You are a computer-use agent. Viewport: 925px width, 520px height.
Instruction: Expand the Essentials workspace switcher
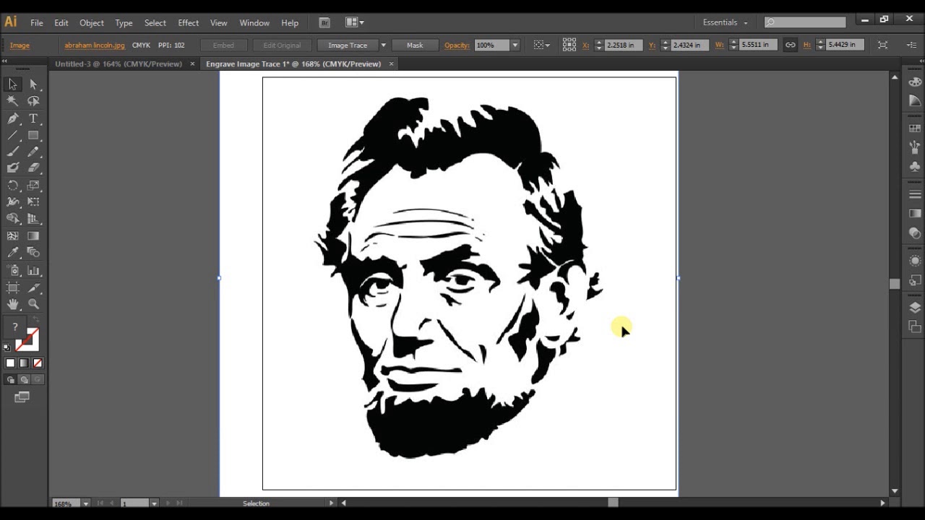(726, 22)
